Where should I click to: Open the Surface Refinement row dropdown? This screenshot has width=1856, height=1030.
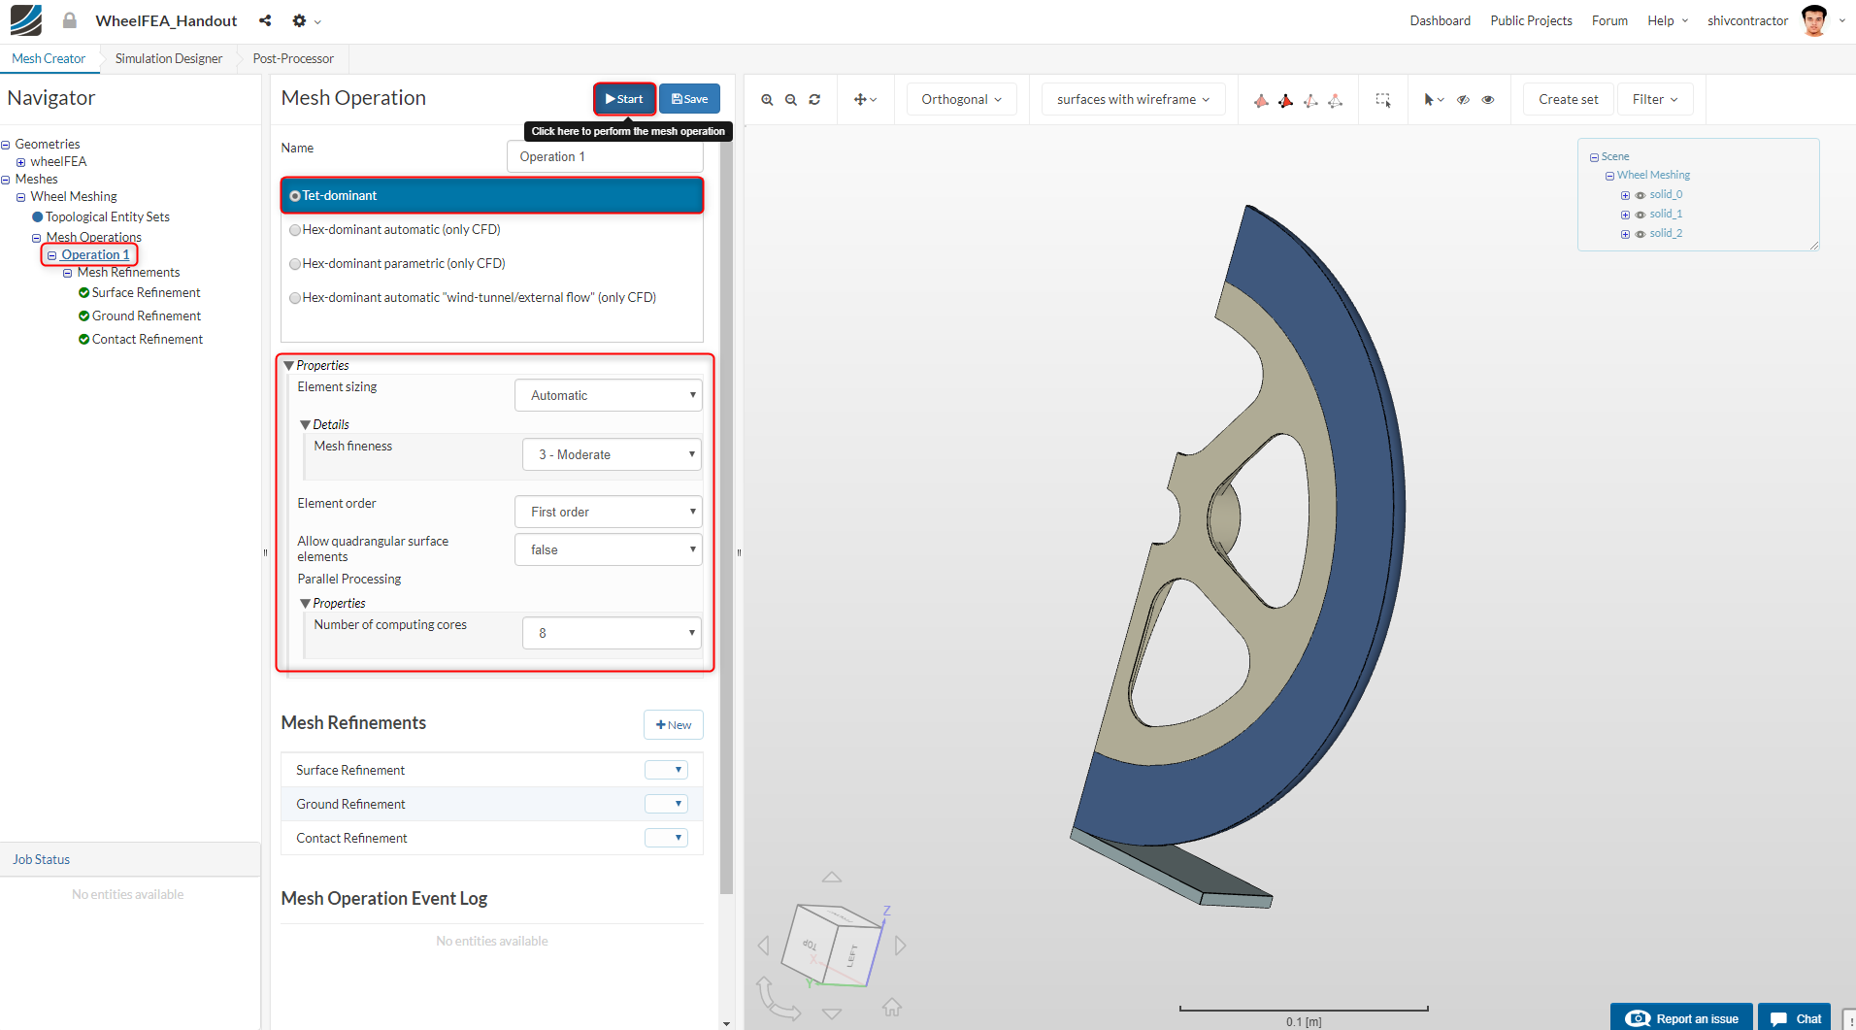(666, 770)
